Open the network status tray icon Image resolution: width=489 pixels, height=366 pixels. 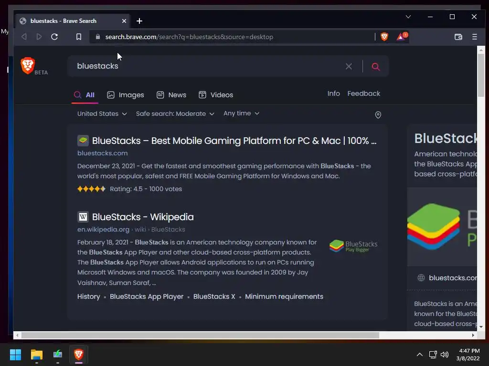[x=433, y=355]
